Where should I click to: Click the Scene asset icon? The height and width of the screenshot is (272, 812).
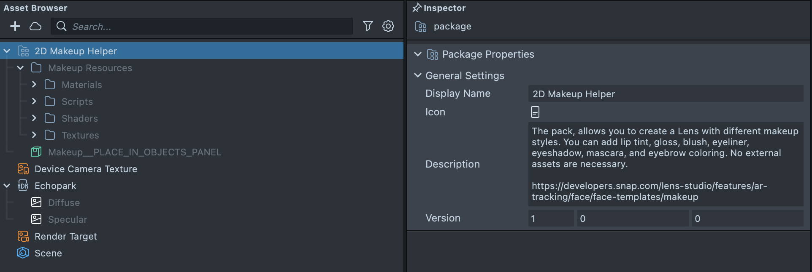click(23, 253)
